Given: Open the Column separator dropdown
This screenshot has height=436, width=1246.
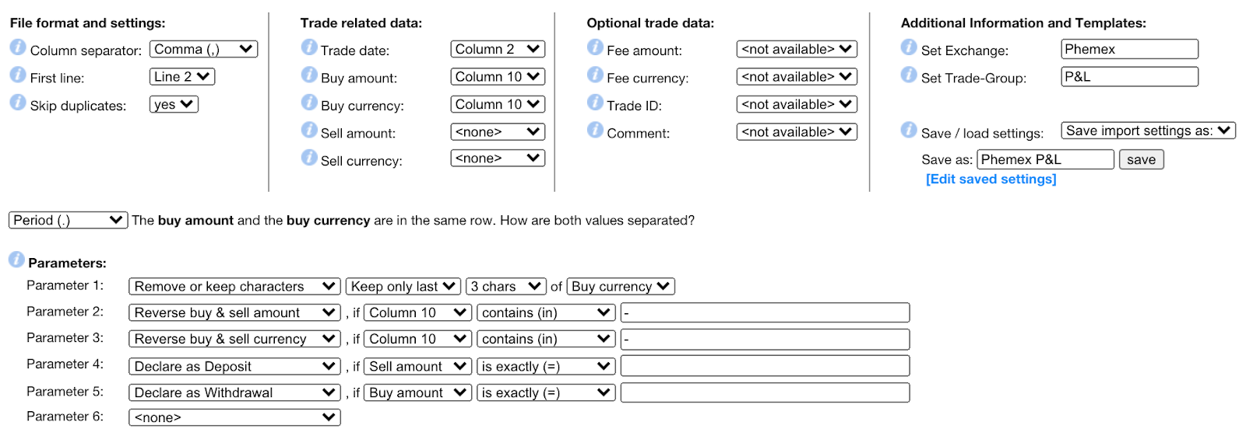Looking at the screenshot, I should tap(203, 49).
